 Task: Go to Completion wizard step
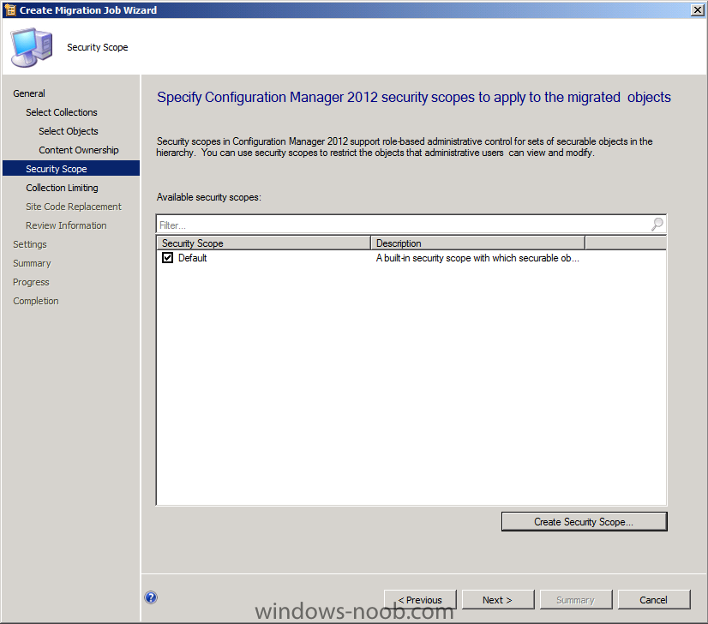[x=36, y=301]
